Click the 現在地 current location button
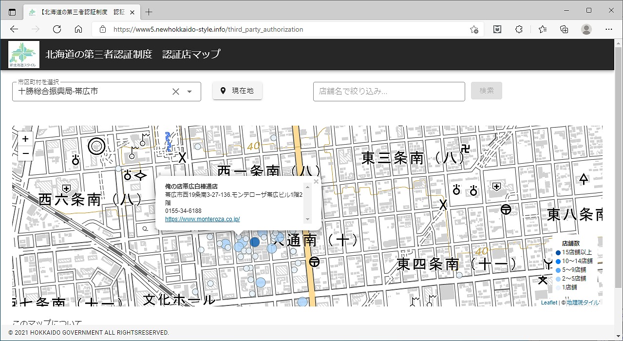The height and width of the screenshot is (341, 623). point(237,91)
